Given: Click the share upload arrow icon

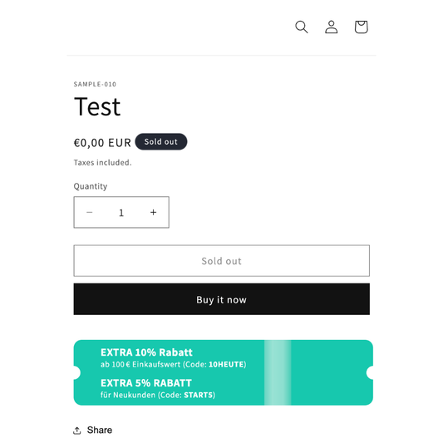Looking at the screenshot, I should (x=77, y=431).
